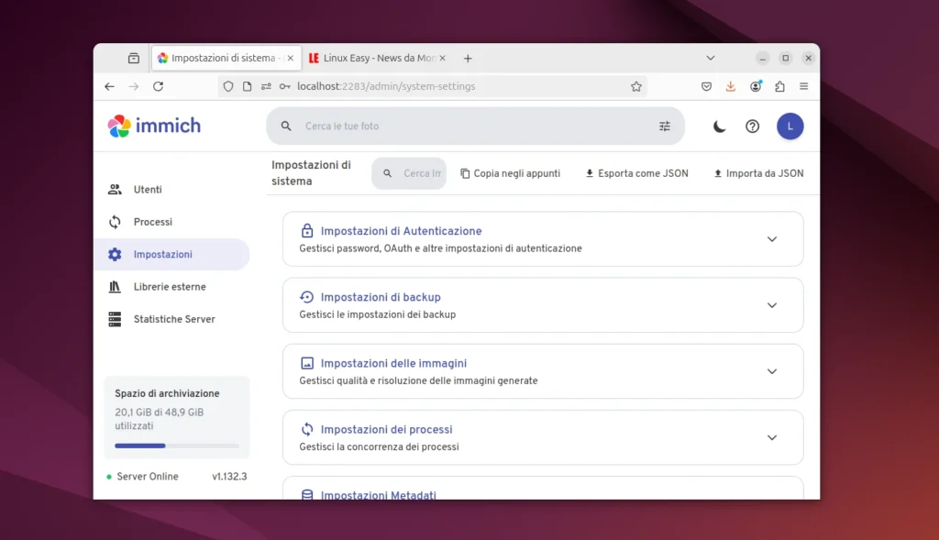Open a new browser tab with plus
The height and width of the screenshot is (540, 939).
pos(468,58)
